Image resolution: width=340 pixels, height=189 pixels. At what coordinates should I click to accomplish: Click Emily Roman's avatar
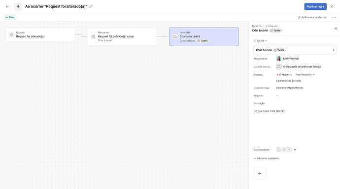pos(278,59)
